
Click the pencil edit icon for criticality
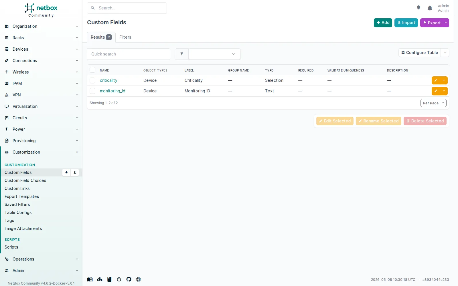pyautogui.click(x=436, y=80)
